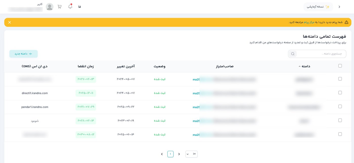This screenshot has height=163, width=354.
Task: Check the row with expiry 2027-02-13
Action: (x=340, y=79)
